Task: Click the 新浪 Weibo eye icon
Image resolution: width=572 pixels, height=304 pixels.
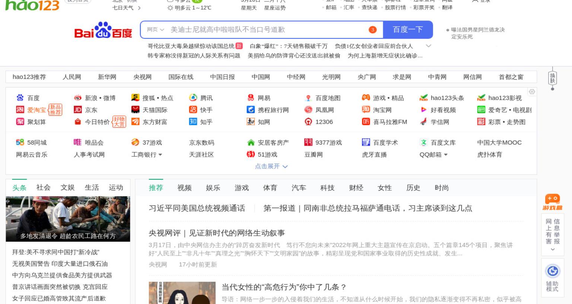Action: [x=77, y=98]
